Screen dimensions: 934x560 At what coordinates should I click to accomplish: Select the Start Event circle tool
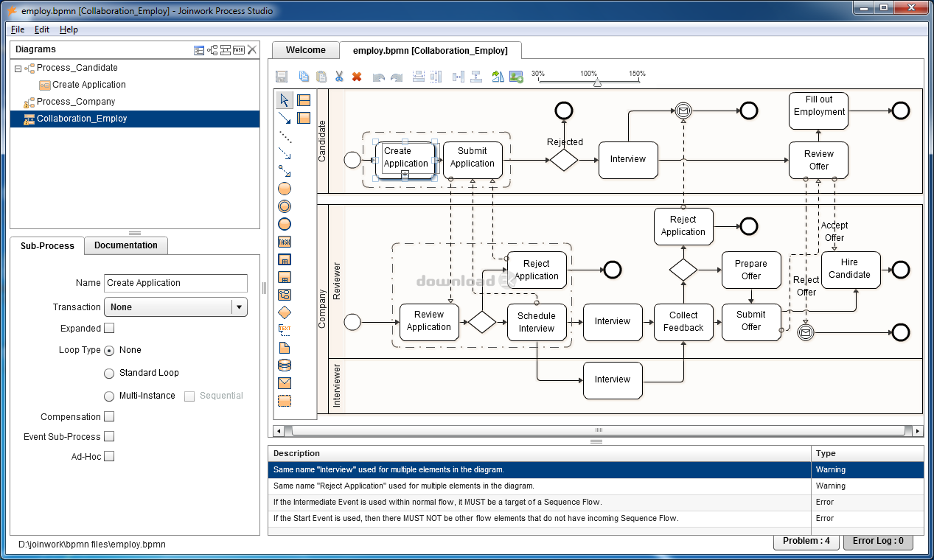pos(285,189)
